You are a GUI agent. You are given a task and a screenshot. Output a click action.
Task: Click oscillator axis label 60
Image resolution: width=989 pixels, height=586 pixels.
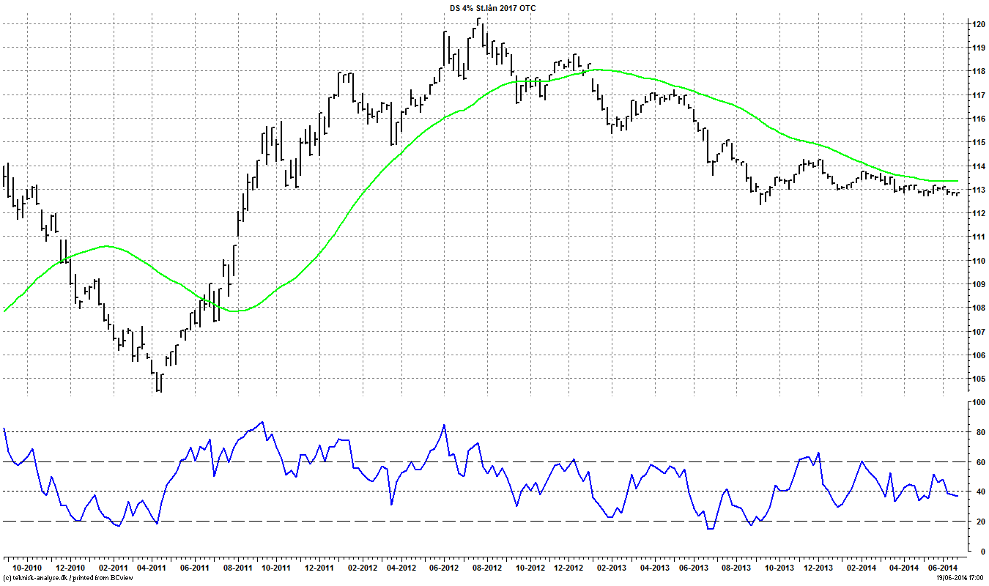(x=979, y=461)
